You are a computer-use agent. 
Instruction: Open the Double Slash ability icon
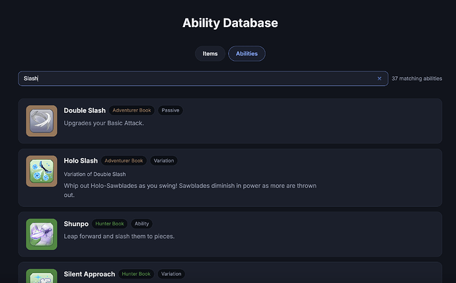pyautogui.click(x=42, y=121)
